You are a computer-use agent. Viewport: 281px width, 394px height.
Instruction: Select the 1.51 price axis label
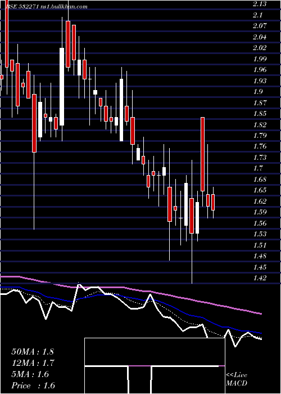260,245
